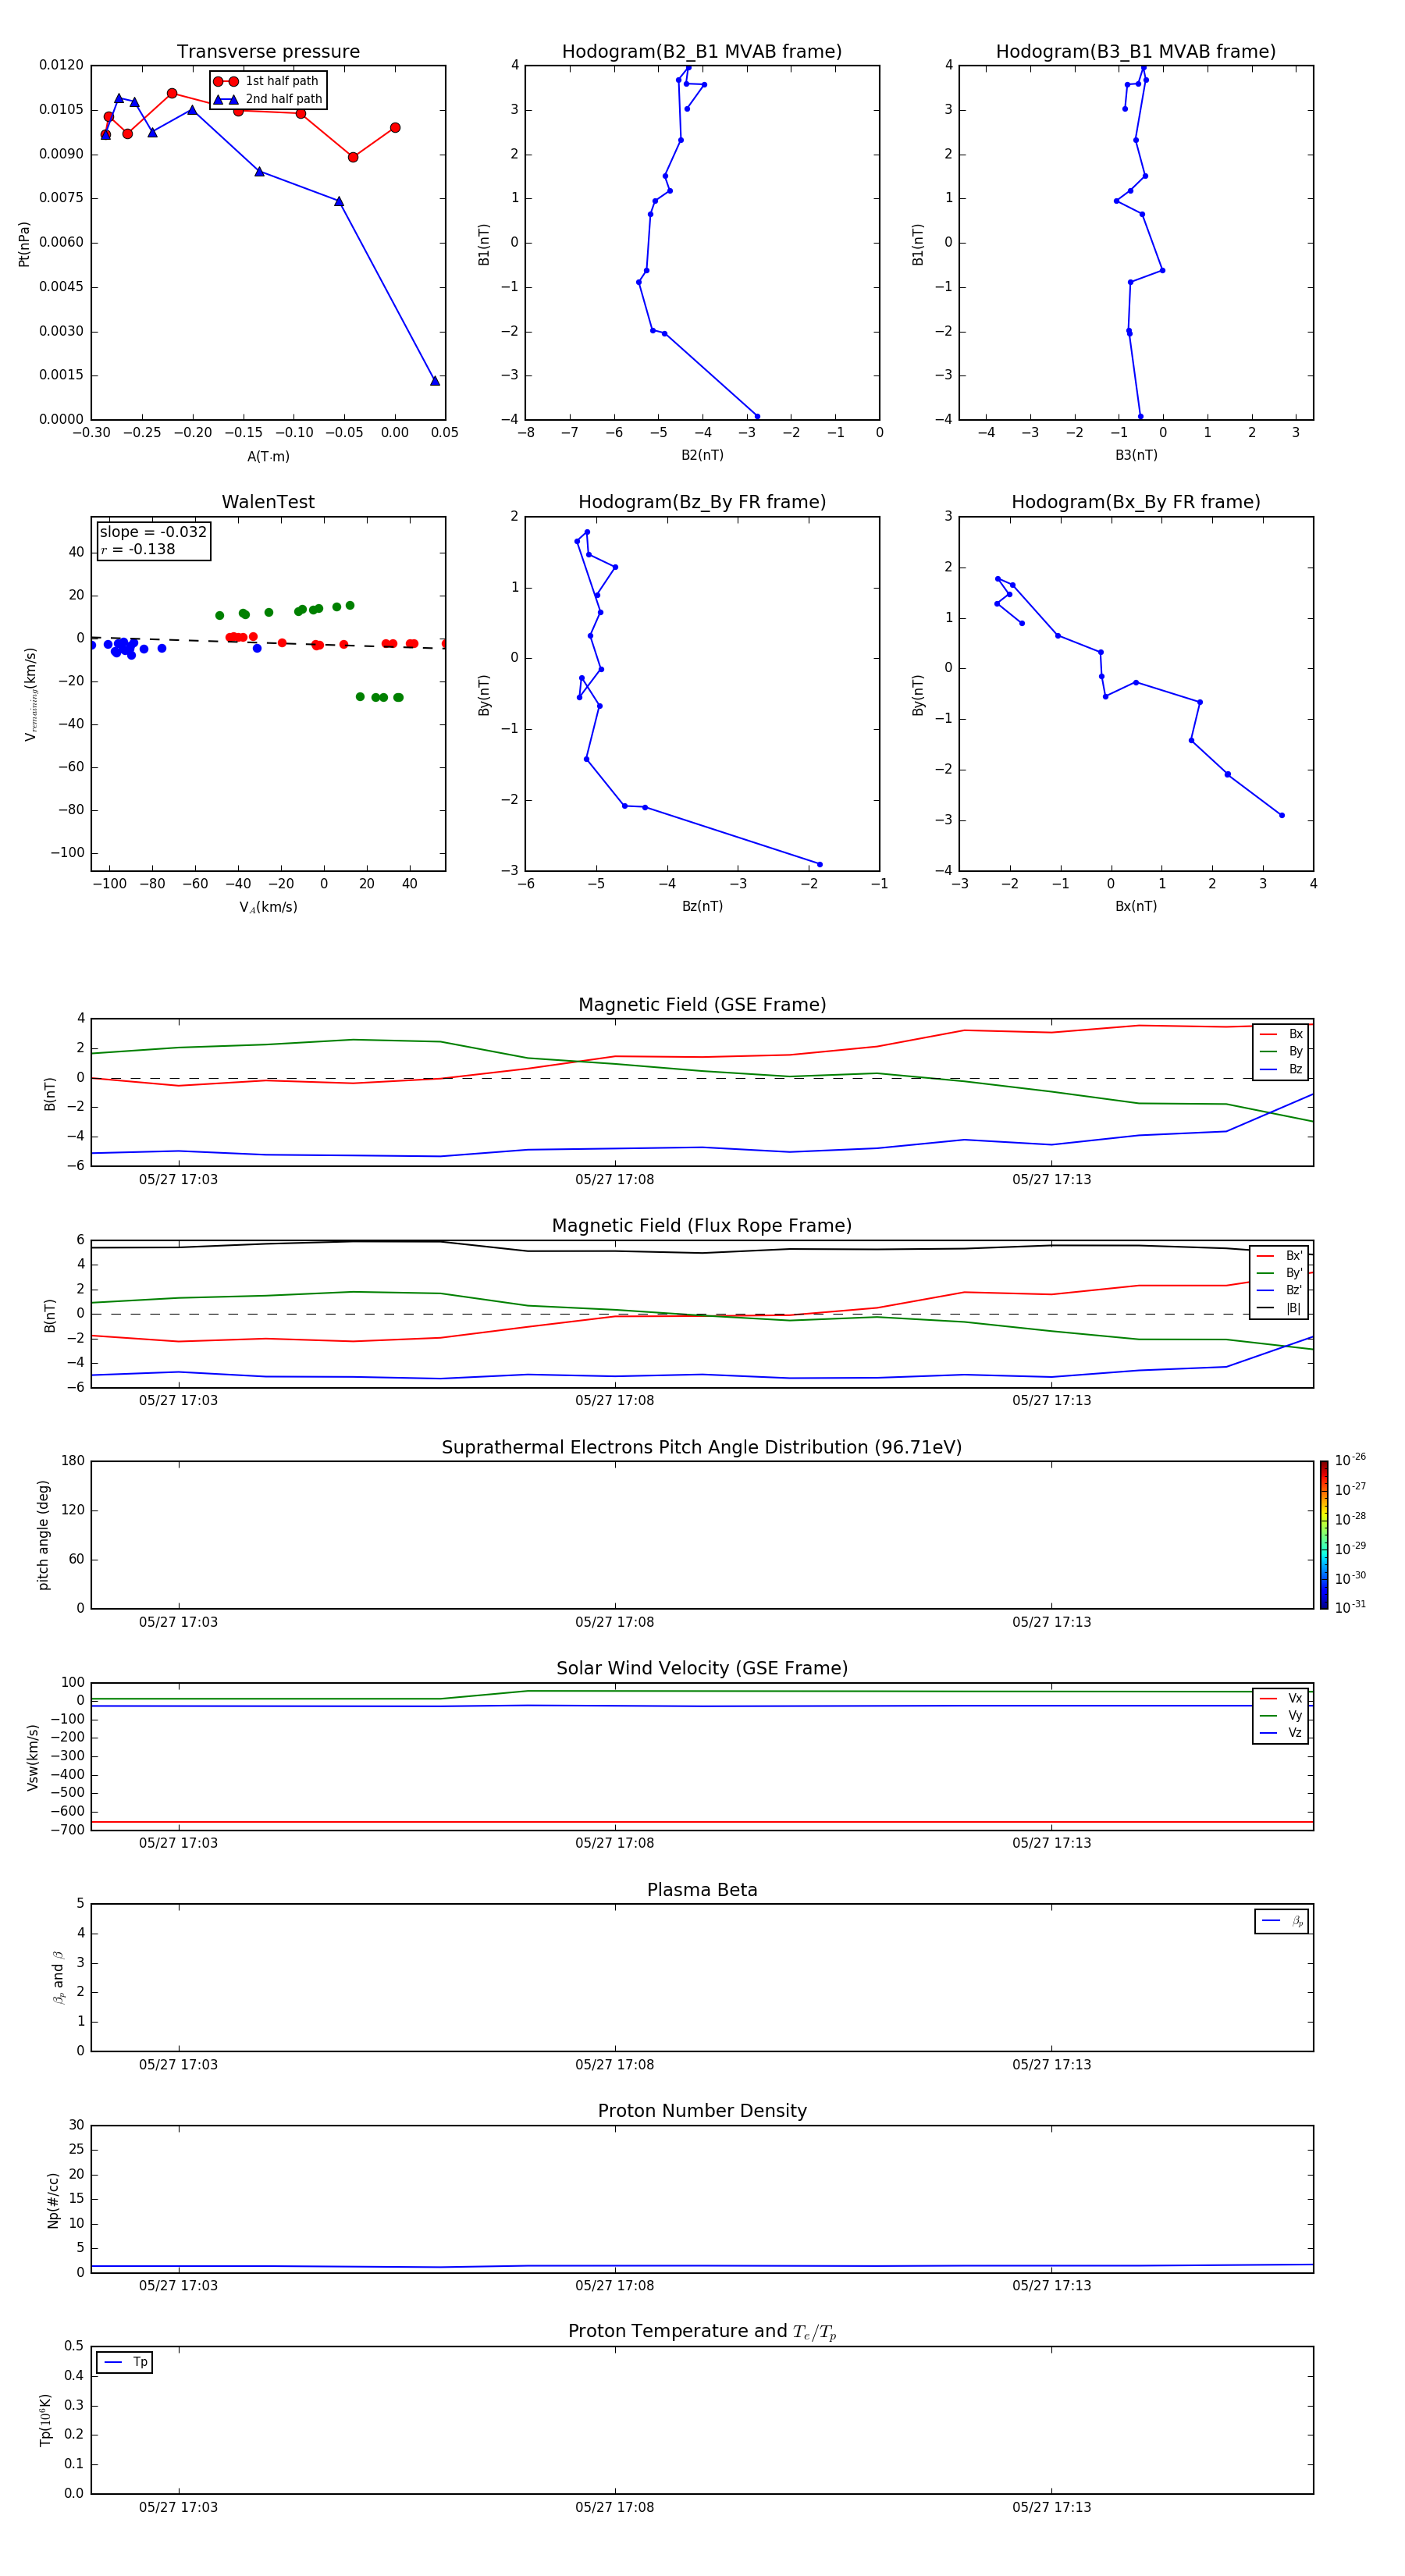This screenshot has height=2576, width=1405.
Task: Click the 'Bx(nT)' x-axis label
Action: pos(1136,906)
